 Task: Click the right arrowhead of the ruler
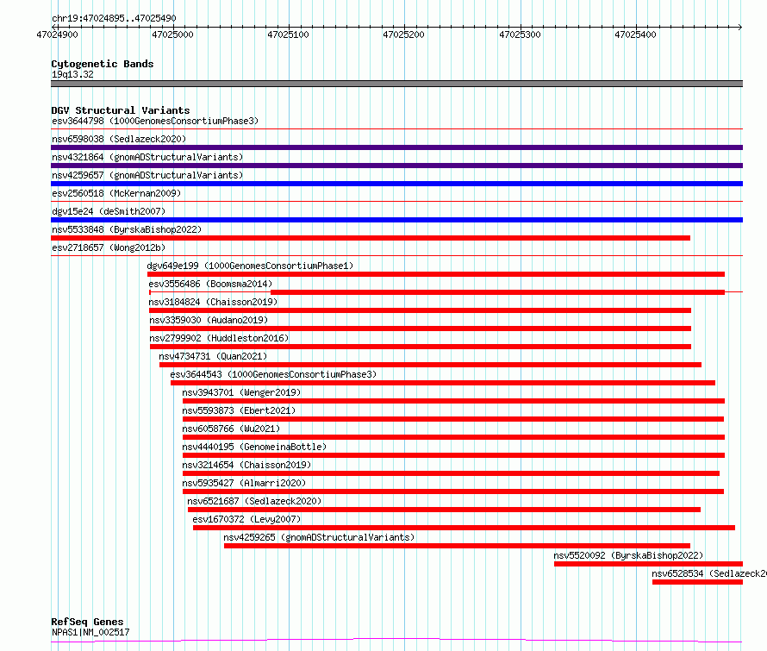(740, 27)
